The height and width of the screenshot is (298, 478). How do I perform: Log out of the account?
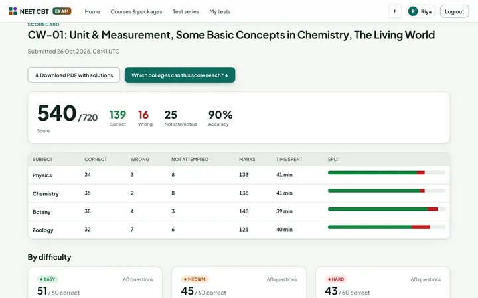tap(454, 11)
